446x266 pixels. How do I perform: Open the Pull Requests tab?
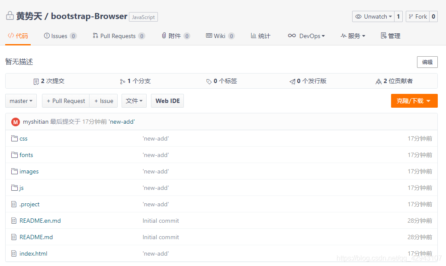(119, 36)
